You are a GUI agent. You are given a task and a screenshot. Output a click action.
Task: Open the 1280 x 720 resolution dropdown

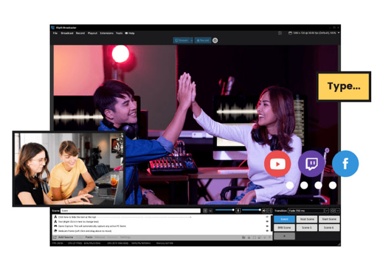click(x=314, y=33)
